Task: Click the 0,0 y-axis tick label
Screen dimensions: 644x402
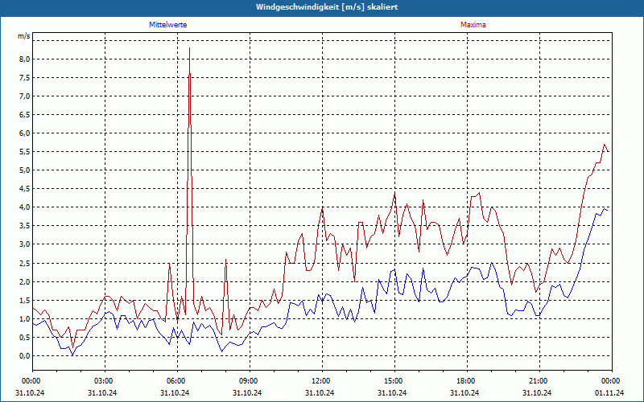Action: (24, 355)
